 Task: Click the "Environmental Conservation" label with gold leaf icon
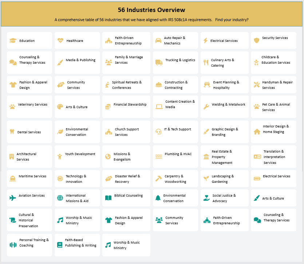click(x=77, y=132)
